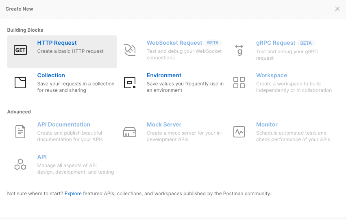Click the WebSocket Request BETA badge
Screen dimensions: 346x220
[213, 43]
